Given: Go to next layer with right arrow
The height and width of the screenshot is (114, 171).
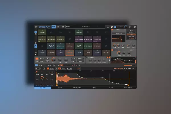Looking at the screenshot, I should click(x=79, y=65).
